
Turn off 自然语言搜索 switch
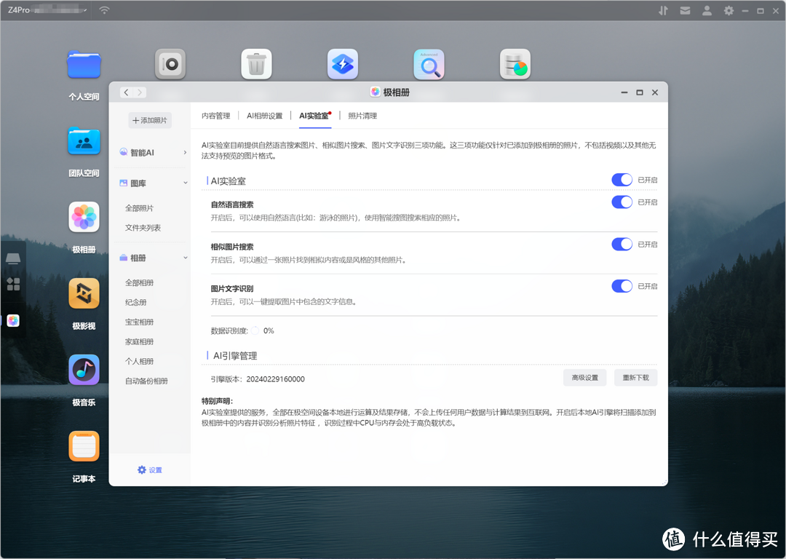tap(622, 202)
